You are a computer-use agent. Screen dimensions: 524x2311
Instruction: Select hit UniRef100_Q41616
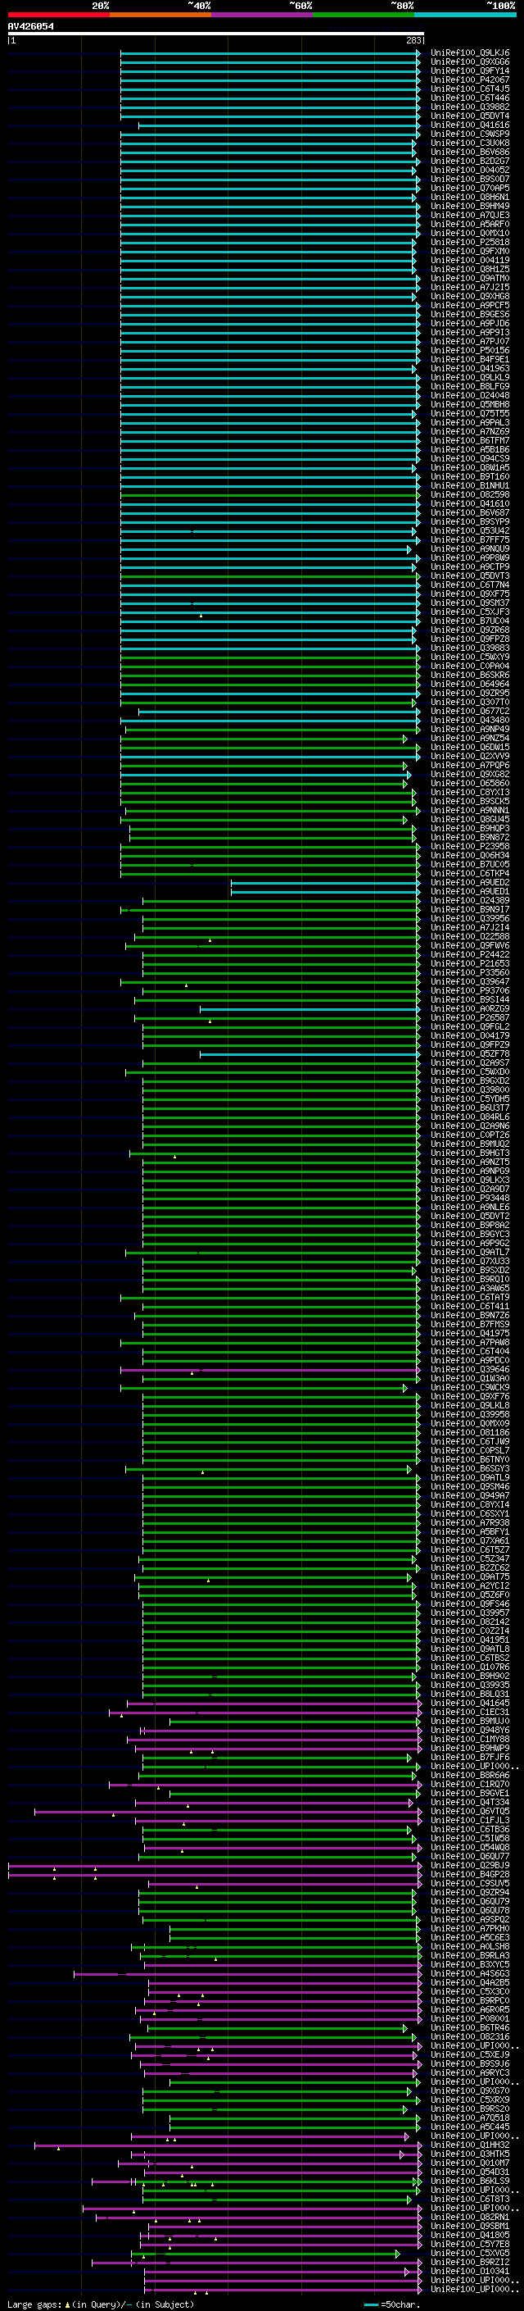(470, 125)
